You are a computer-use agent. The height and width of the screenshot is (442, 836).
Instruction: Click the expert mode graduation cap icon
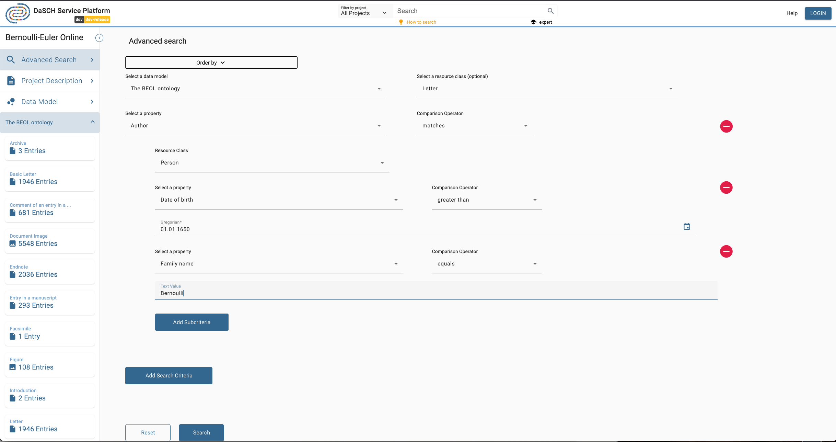(533, 22)
